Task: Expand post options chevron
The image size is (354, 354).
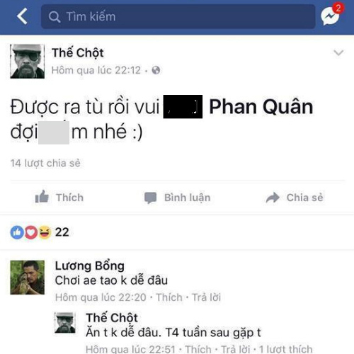Action: tap(338, 52)
